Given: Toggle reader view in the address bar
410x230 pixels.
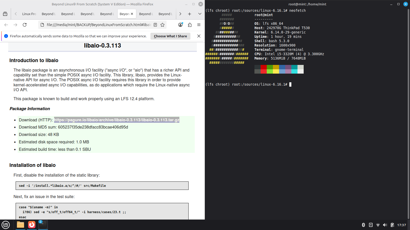Looking at the screenshot, I should point(155,25).
